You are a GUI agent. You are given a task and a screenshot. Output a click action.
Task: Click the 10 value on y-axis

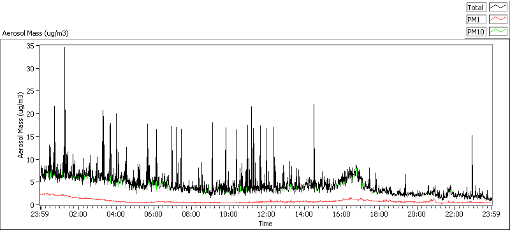click(x=31, y=159)
